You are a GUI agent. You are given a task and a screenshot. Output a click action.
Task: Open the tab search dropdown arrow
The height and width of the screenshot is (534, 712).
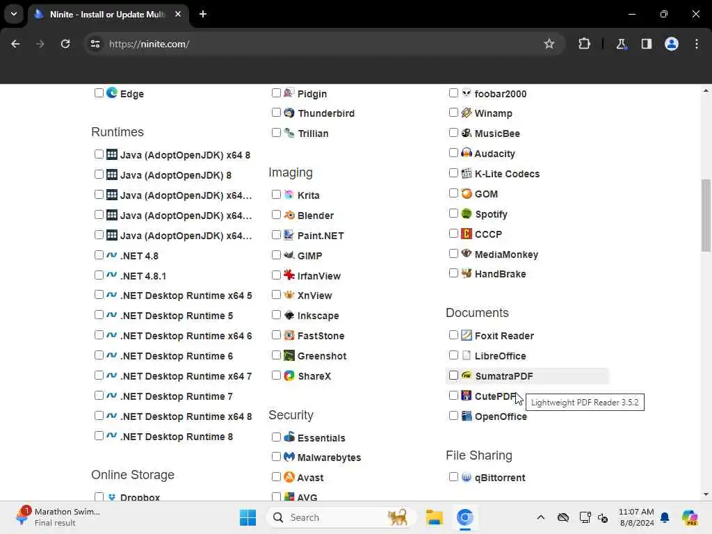point(14,14)
